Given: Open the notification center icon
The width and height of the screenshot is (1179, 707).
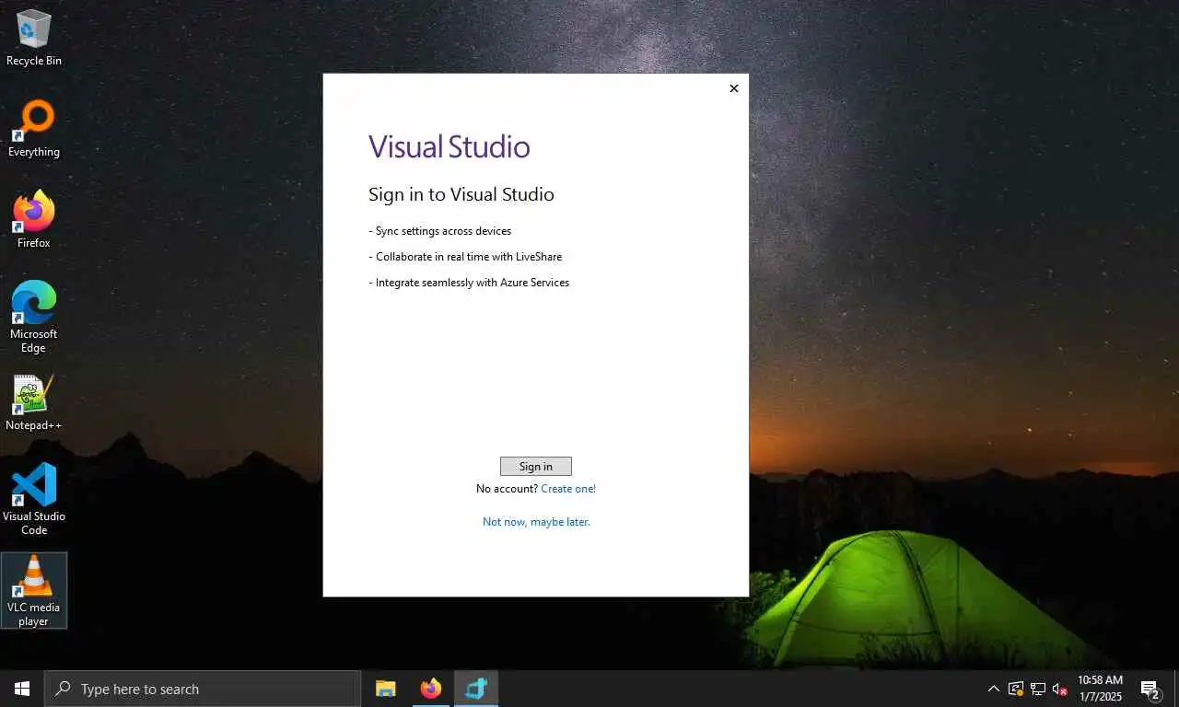Looking at the screenshot, I should pyautogui.click(x=1150, y=689).
